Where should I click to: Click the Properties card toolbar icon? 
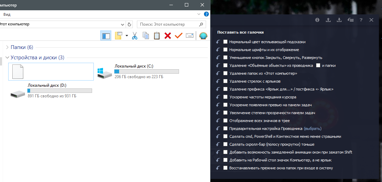click(x=190, y=36)
